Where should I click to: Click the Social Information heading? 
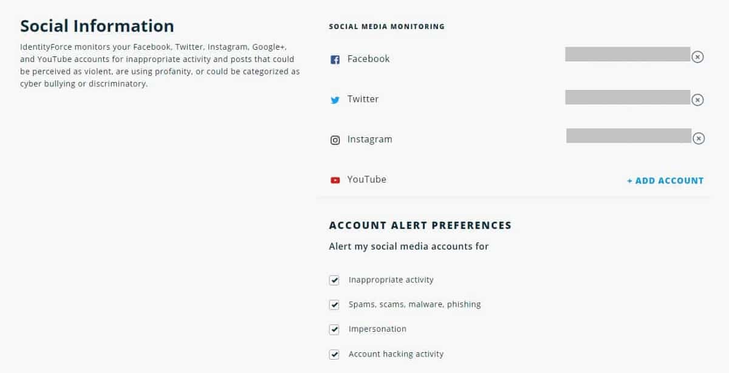97,26
